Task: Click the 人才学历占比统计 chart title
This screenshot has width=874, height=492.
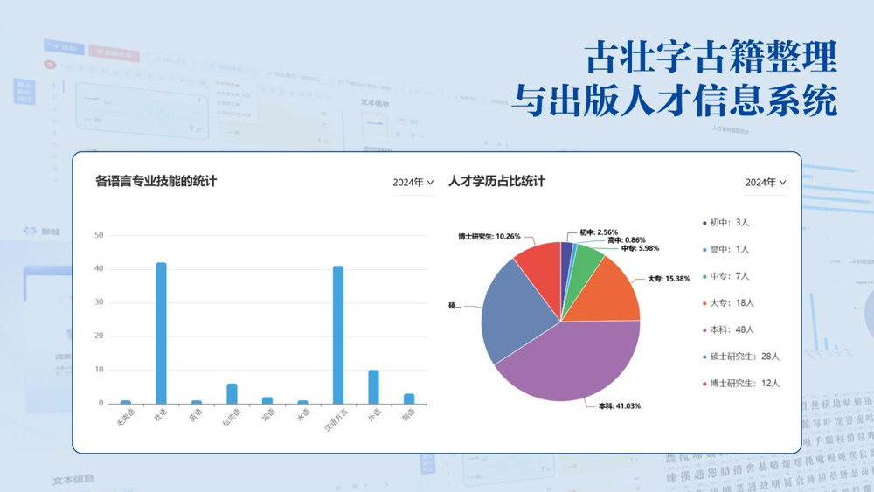Action: coord(496,181)
